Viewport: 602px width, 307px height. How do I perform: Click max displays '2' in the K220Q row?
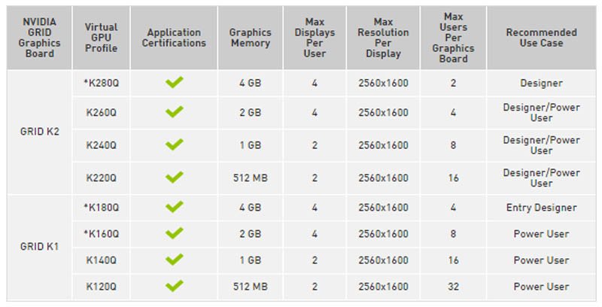(315, 178)
